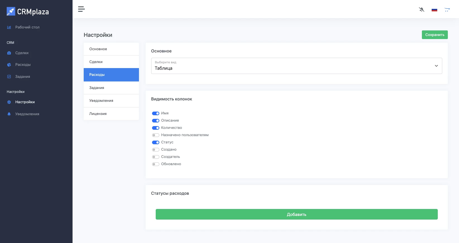Click the Настройки page heading

click(x=98, y=35)
